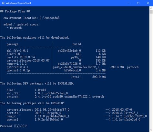Click build 'hfa6e2cd_0' in the download table
Viewport: 153px width, 132px height.
(x=73, y=71)
